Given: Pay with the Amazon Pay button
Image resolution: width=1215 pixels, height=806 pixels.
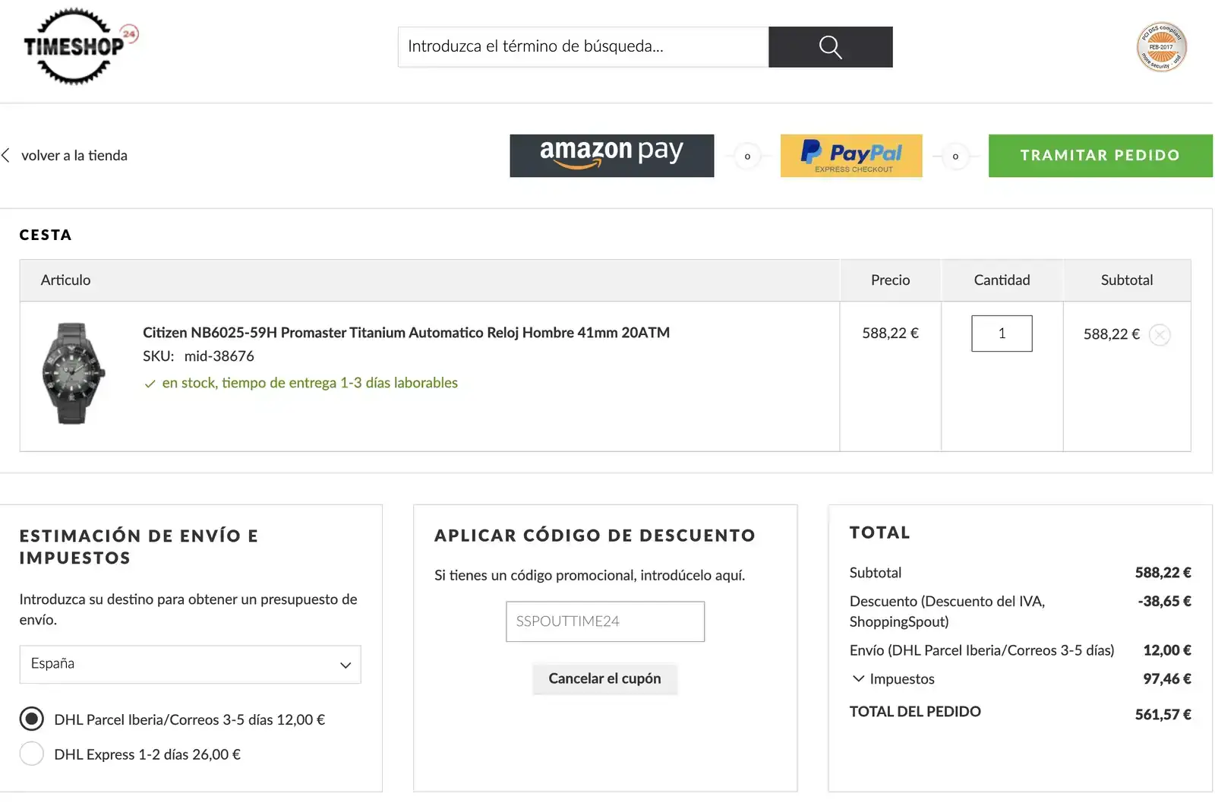Looking at the screenshot, I should coord(611,156).
